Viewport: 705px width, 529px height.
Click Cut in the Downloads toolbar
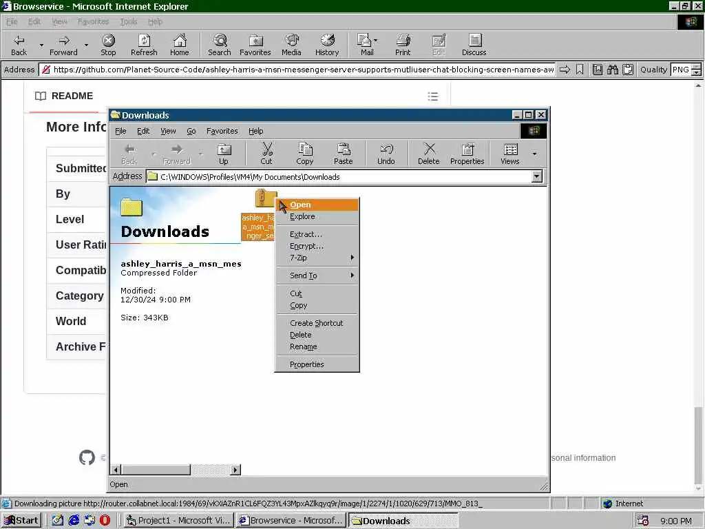[x=266, y=154]
